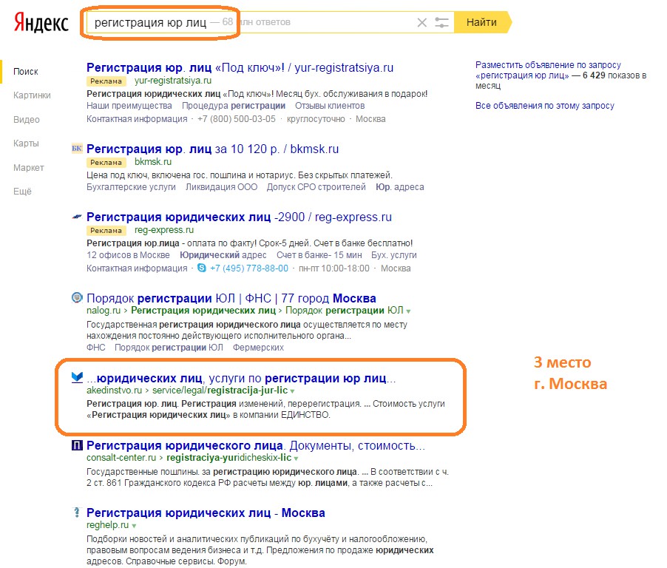The width and height of the screenshot is (667, 568).
Task: Click the reghelp.ru favicon
Action: [x=77, y=513]
